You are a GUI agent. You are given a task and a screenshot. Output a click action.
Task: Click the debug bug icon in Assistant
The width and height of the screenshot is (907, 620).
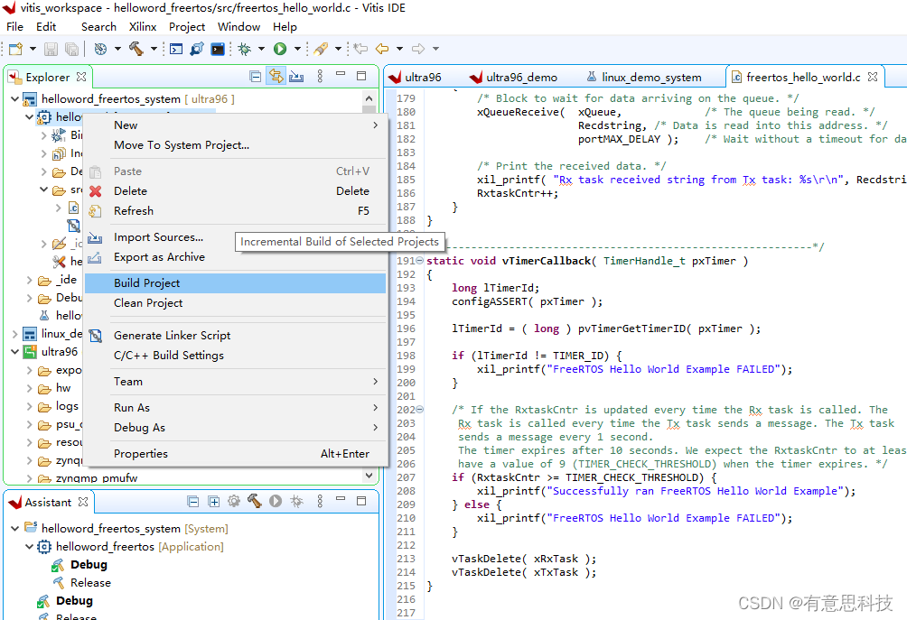296,502
